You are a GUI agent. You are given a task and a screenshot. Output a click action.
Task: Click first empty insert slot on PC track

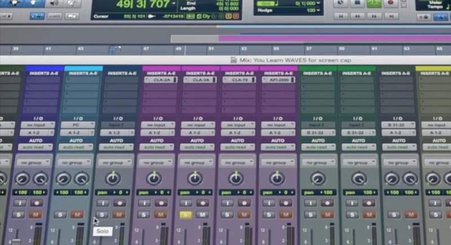click(82, 80)
